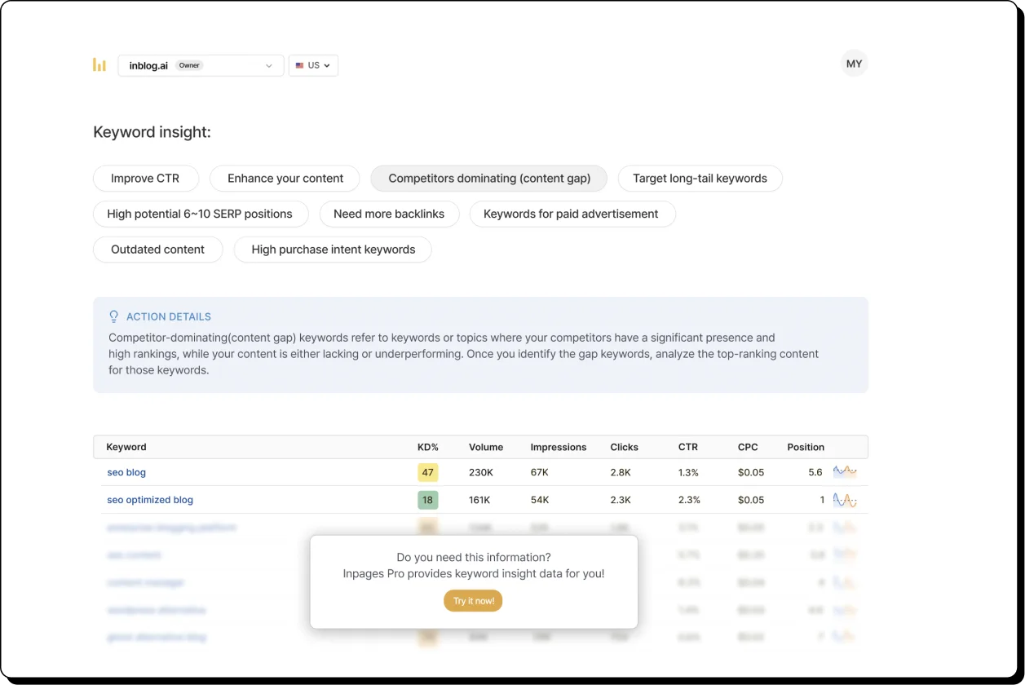Click the US flag icon in the header
Image resolution: width=1025 pixels, height=685 pixels.
coord(299,65)
